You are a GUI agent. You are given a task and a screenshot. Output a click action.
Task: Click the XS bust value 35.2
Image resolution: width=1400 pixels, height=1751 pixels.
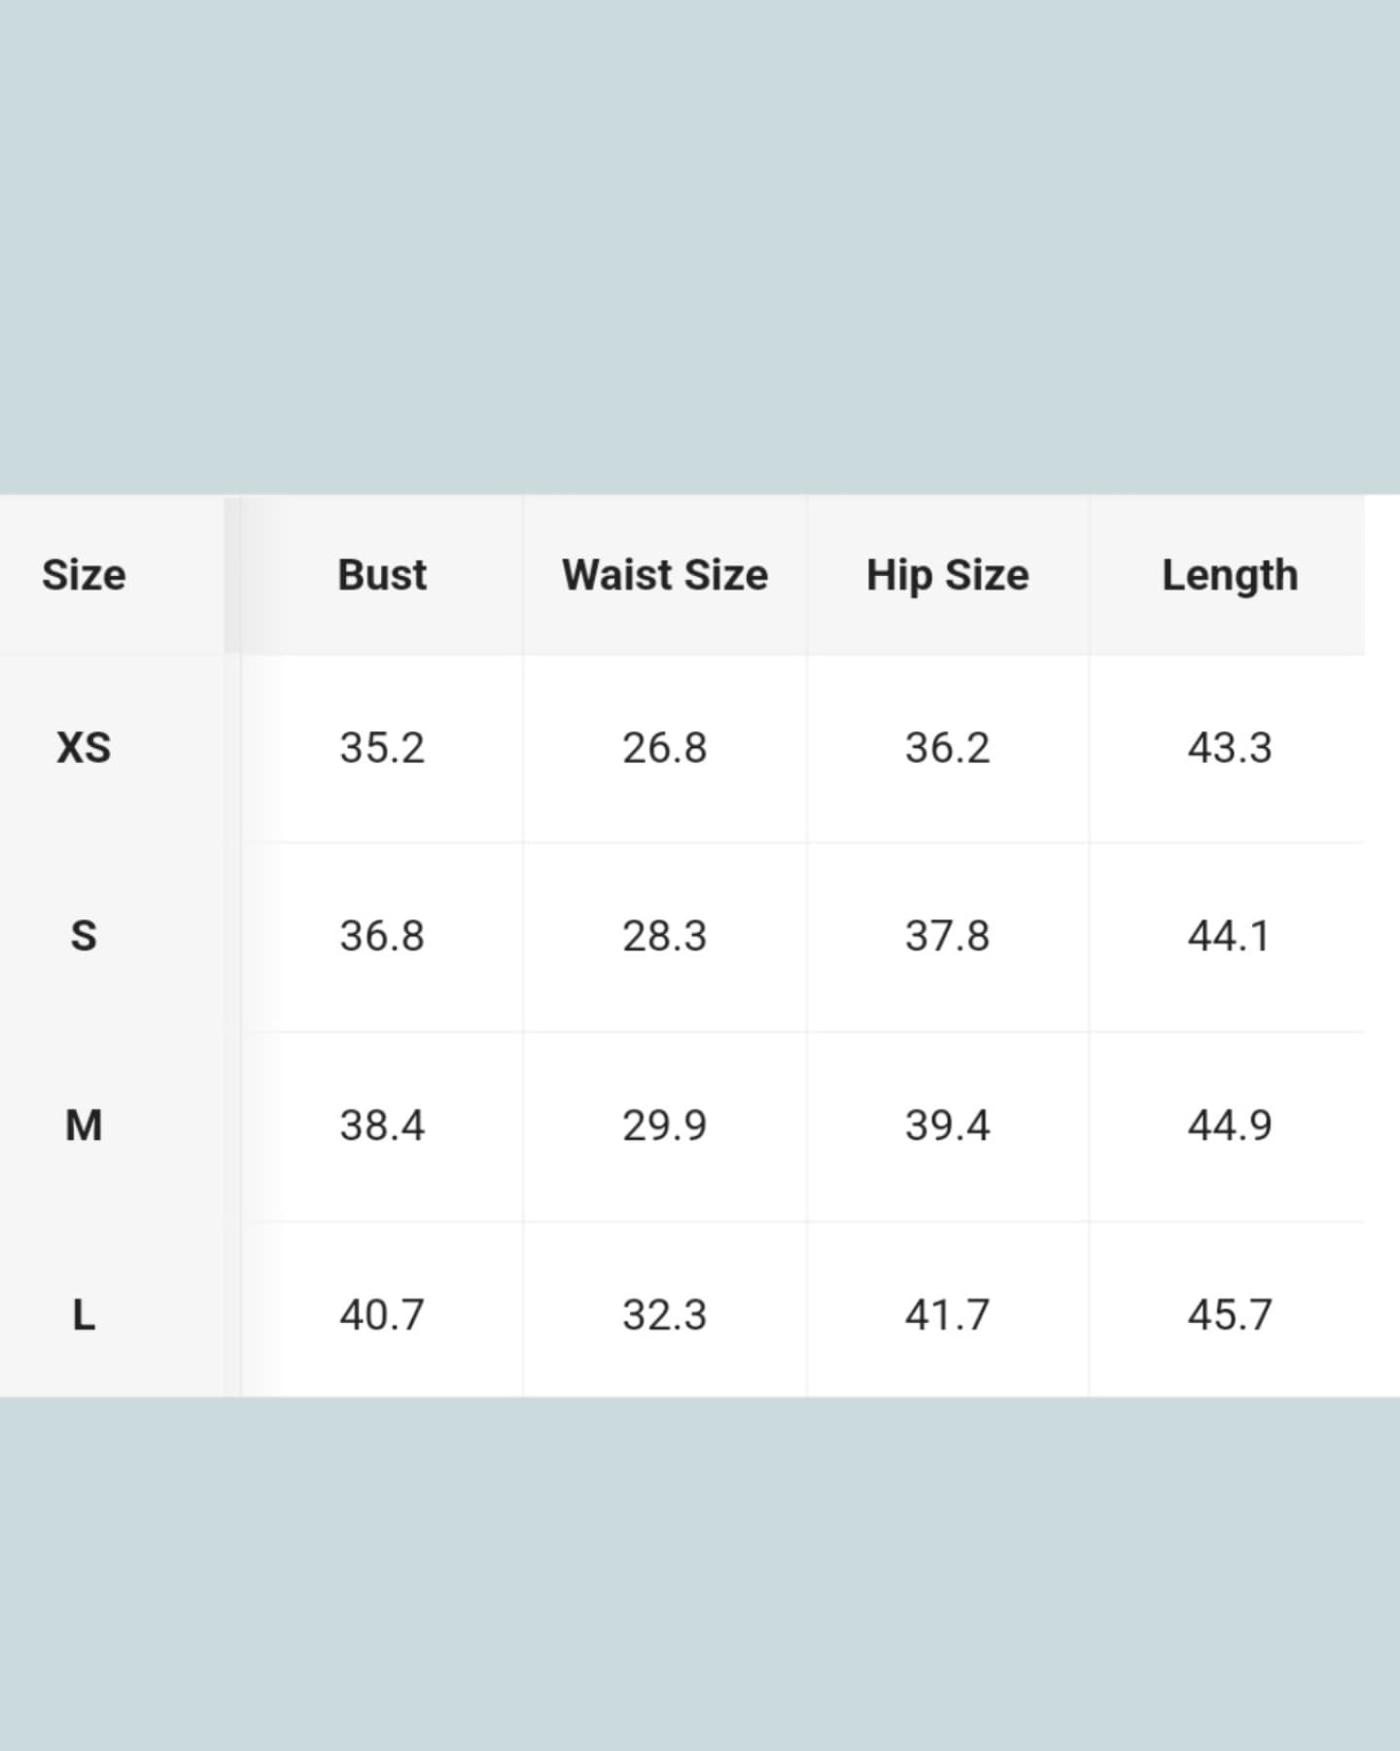pyautogui.click(x=382, y=748)
